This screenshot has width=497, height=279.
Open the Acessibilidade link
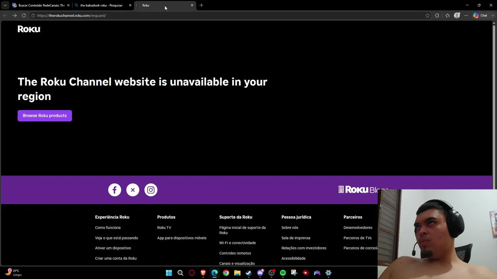(x=294, y=258)
